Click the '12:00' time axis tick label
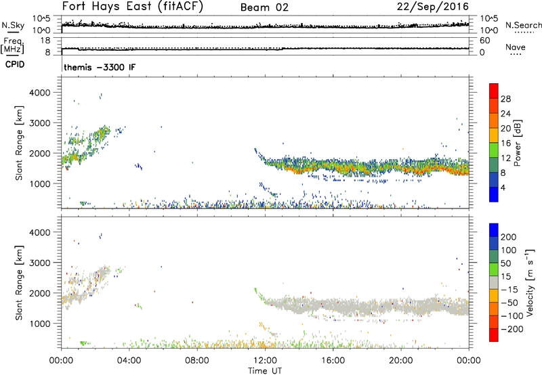The width and height of the screenshot is (542, 375). click(x=265, y=361)
